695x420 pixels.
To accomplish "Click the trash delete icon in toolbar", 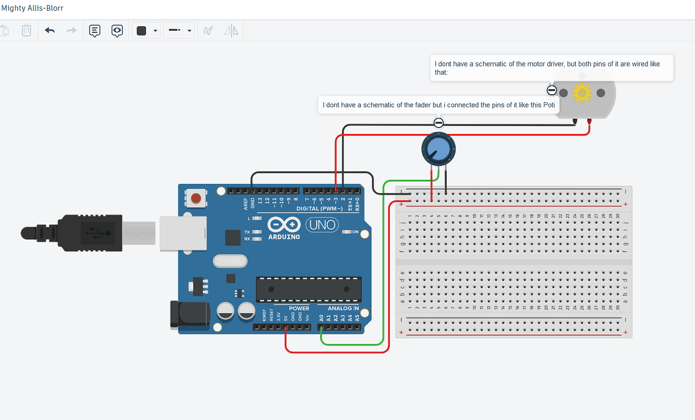I will coord(27,31).
